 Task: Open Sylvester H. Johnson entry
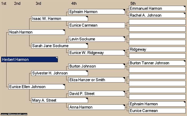click(60, 73)
